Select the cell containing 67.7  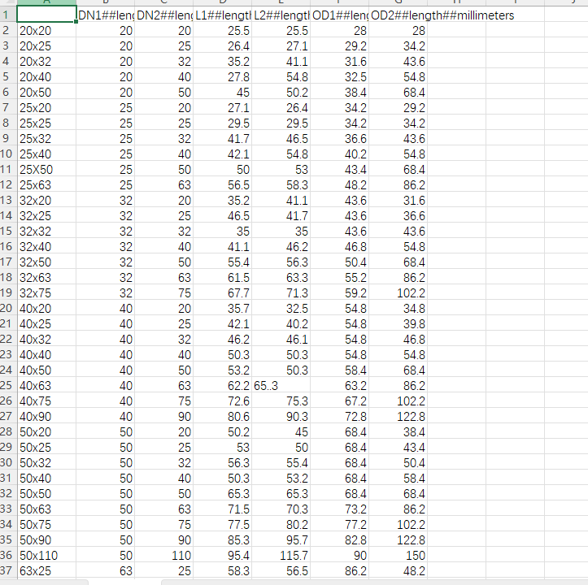(223, 292)
